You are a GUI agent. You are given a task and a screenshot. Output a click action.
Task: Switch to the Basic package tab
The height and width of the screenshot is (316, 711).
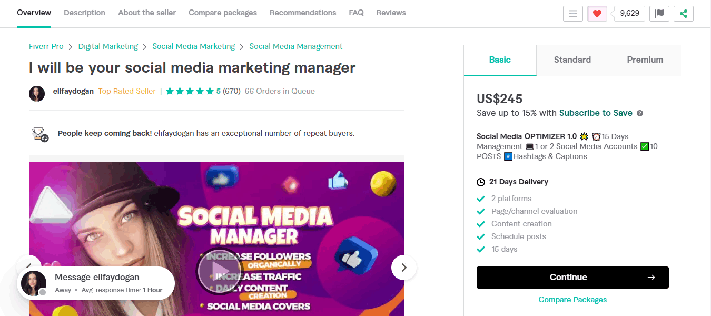coord(500,60)
